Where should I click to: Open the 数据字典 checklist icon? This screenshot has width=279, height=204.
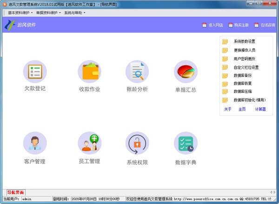(x=186, y=143)
